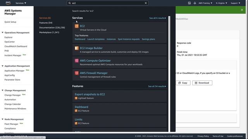Open Incident Manager in sidebar
The width and height of the screenshot is (248, 139).
[13, 55]
